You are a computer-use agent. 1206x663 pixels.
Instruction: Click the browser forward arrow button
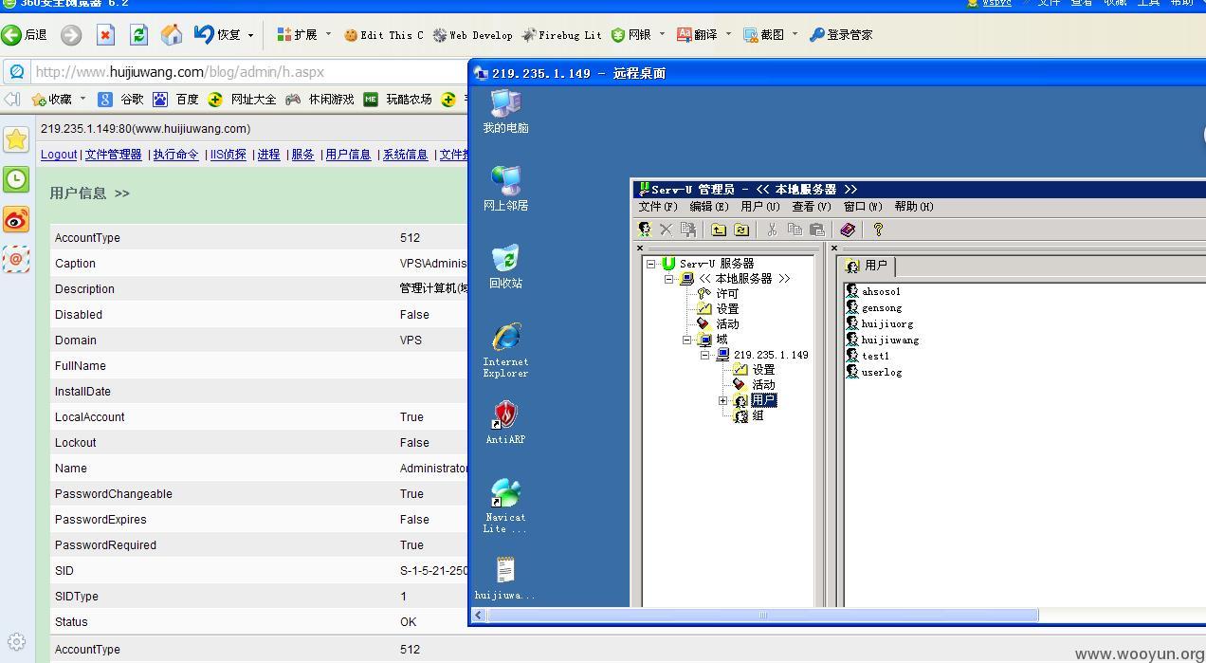click(x=71, y=35)
